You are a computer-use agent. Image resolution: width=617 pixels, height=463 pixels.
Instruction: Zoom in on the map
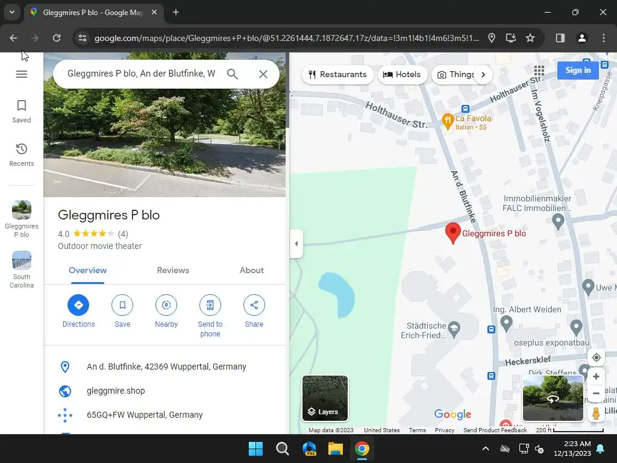(x=596, y=376)
